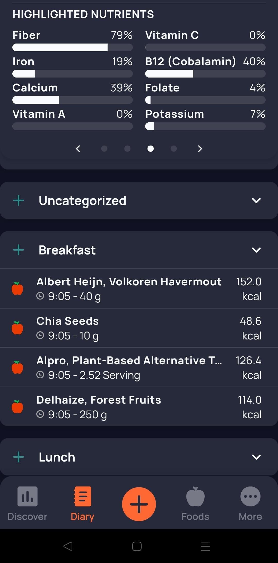Switch to the Discover tab

(28, 504)
